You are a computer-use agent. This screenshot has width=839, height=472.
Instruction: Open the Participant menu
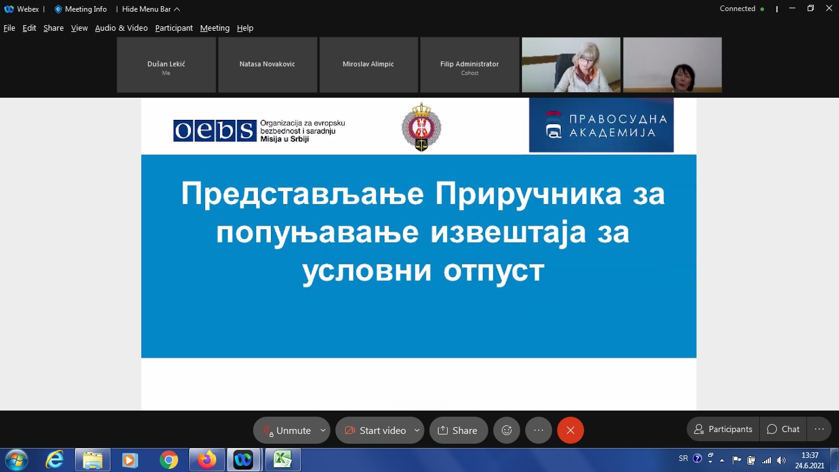tap(174, 28)
